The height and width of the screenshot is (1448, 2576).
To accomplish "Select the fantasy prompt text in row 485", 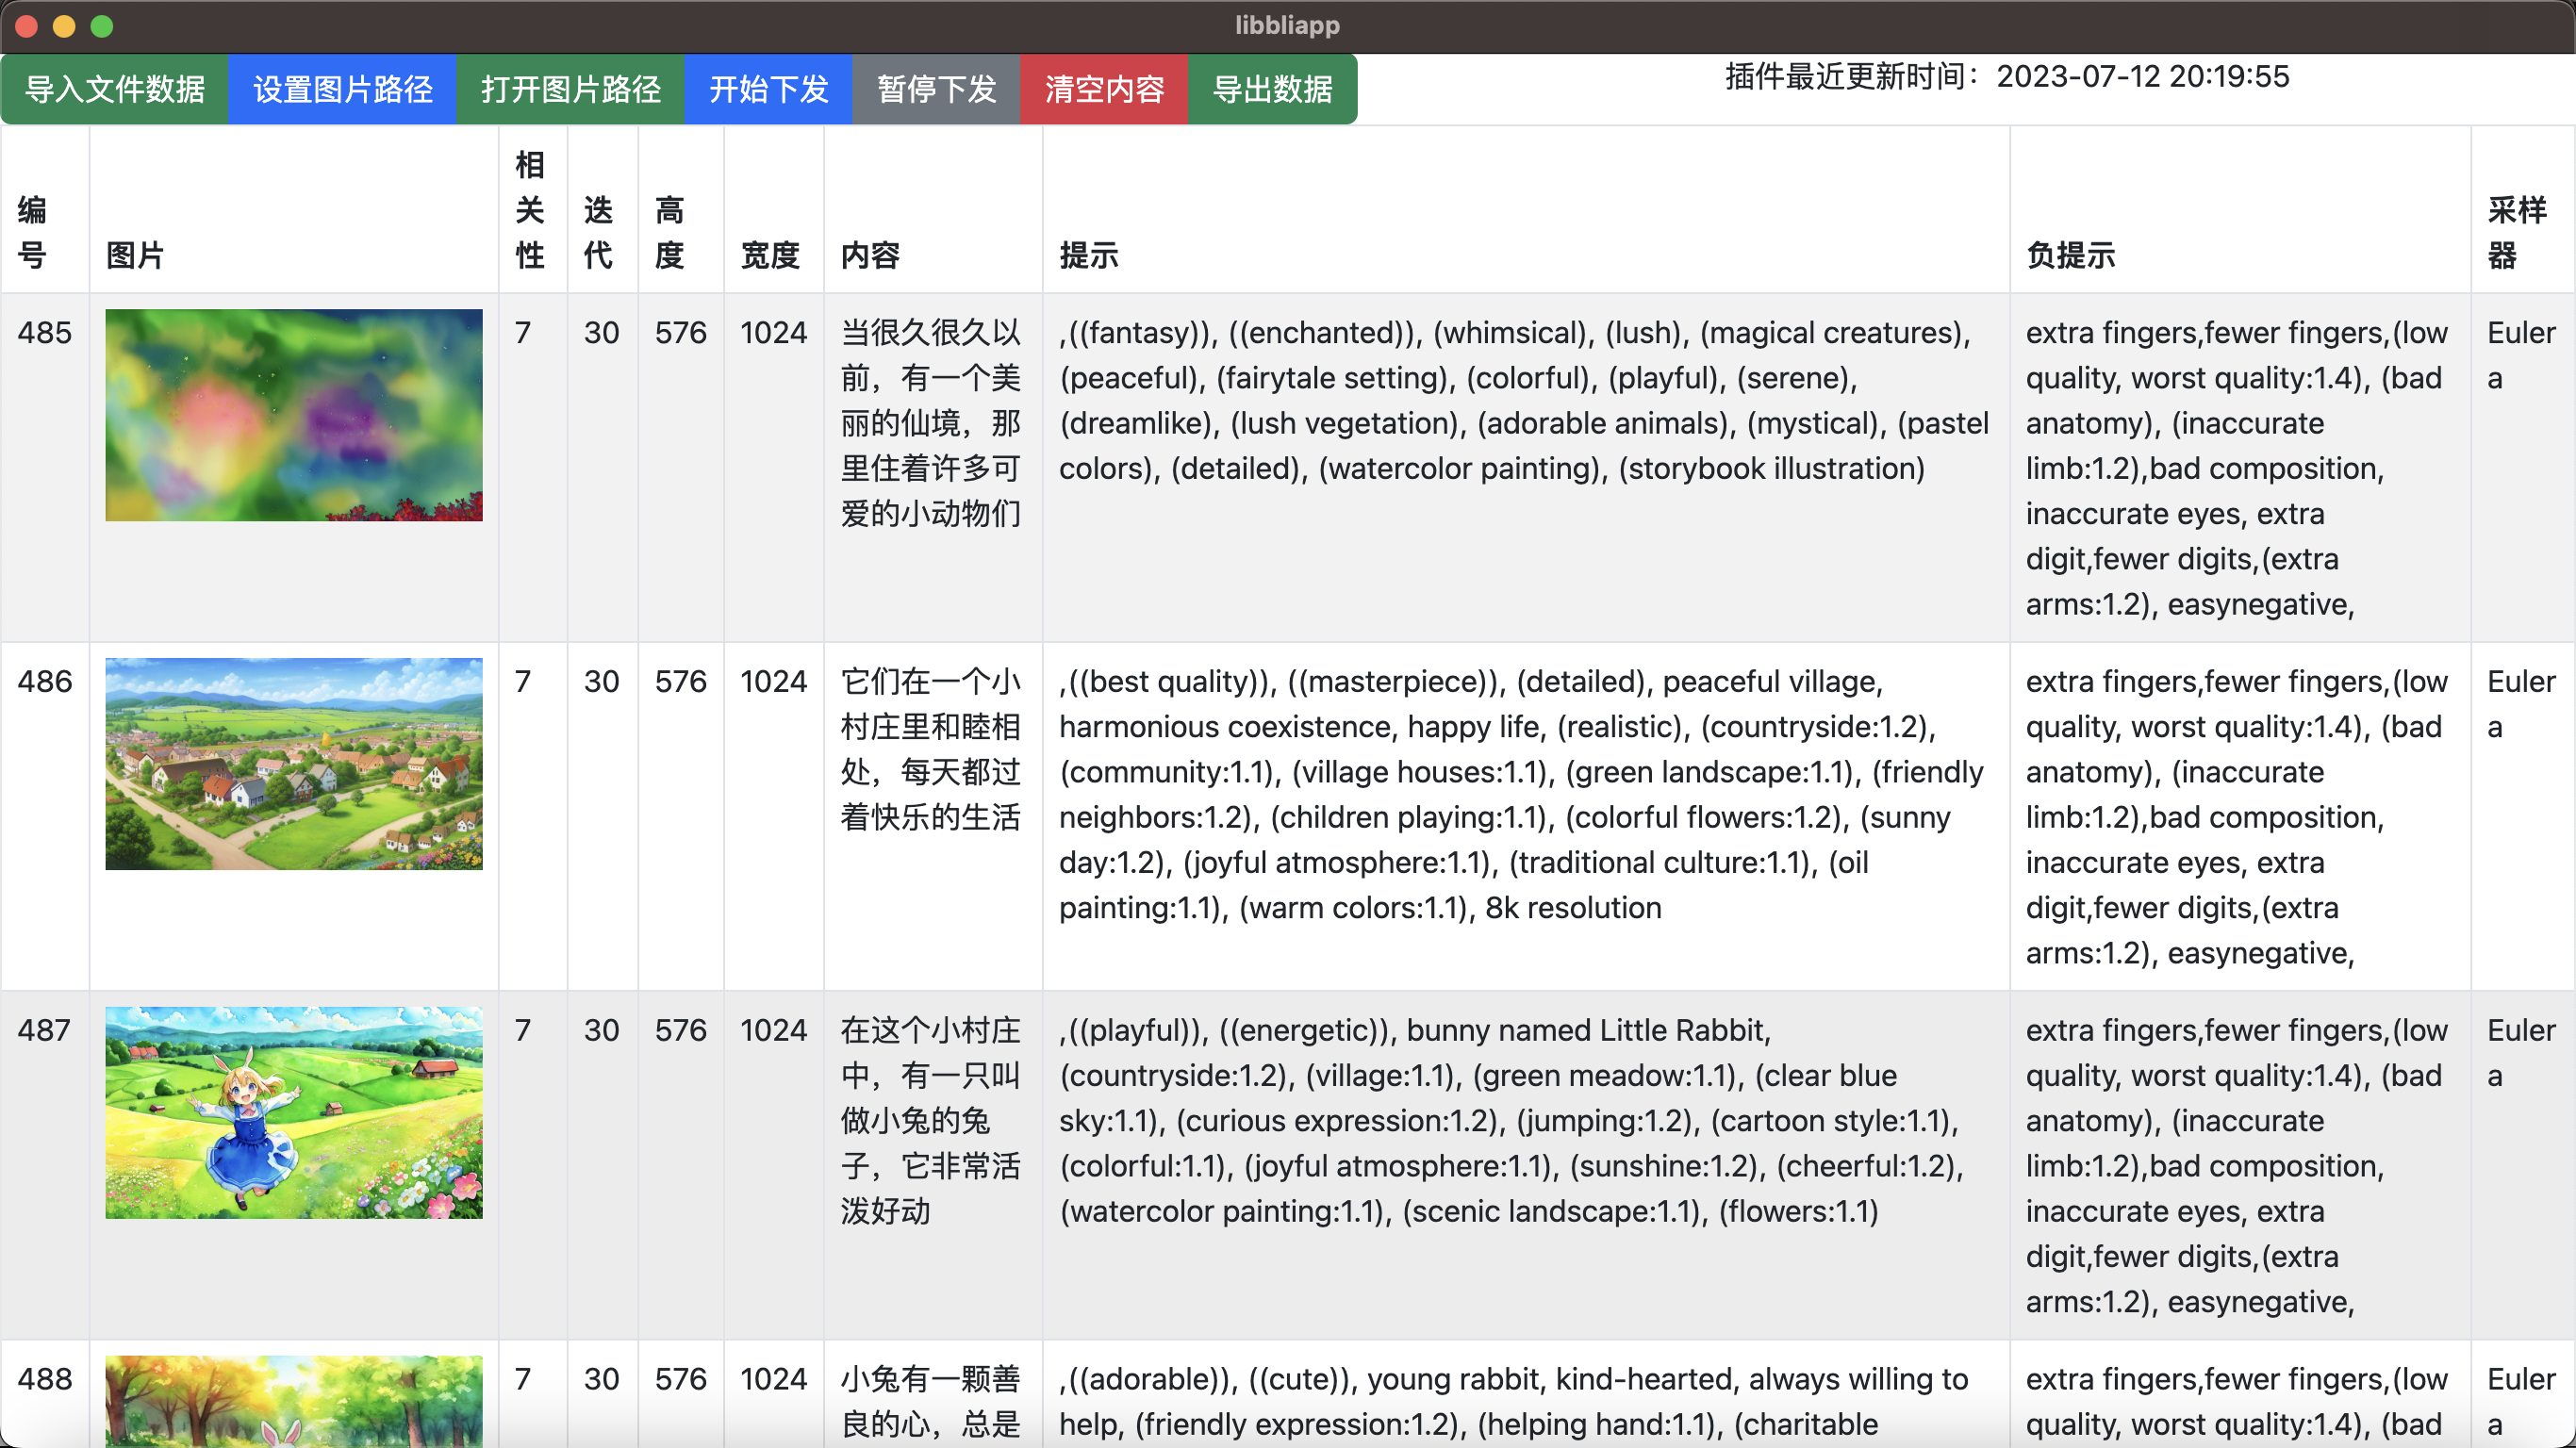I will [1523, 400].
